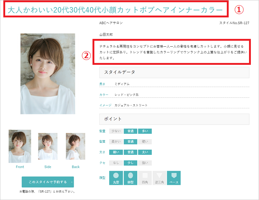The width and height of the screenshot is (259, 200).
Task: Select 太い in 太さ row
Action: point(145,152)
